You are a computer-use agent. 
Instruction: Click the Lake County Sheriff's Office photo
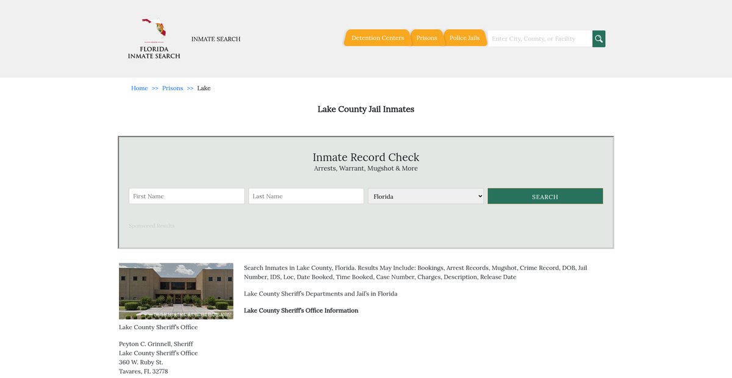coord(176,291)
